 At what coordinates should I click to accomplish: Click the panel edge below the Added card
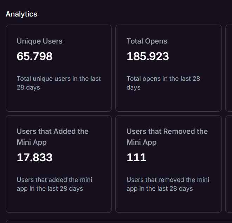[x=119, y=222]
